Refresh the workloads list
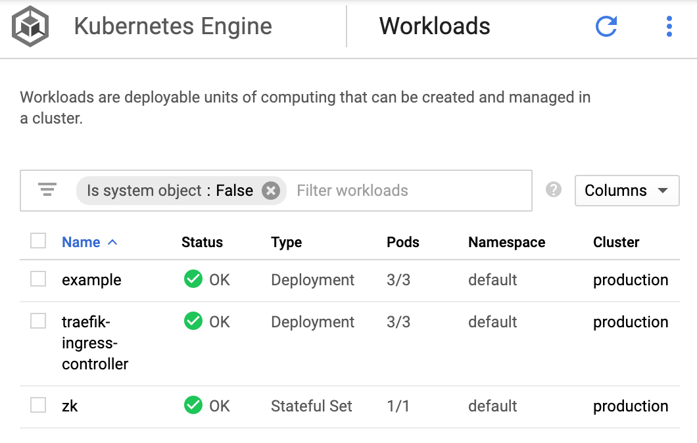Viewport: 697px width, 443px height. coord(606,26)
